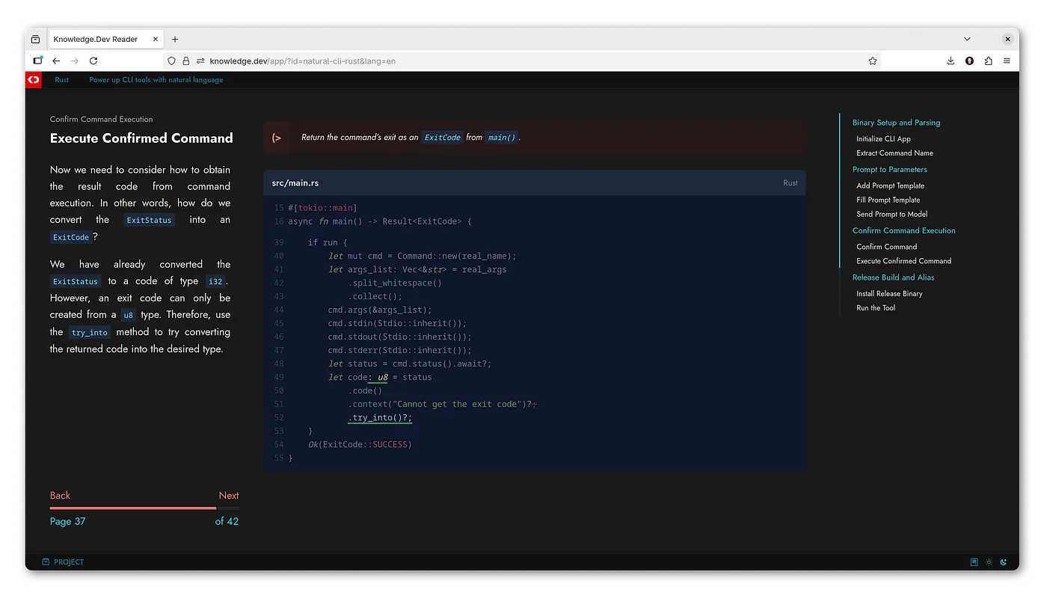Image resolution: width=1047 pixels, height=602 pixels.
Task: Switch to dark theme using the moon toggle
Action: point(1004,562)
